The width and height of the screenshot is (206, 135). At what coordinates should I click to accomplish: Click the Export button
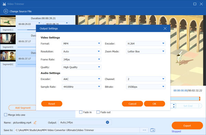(x=187, y=125)
